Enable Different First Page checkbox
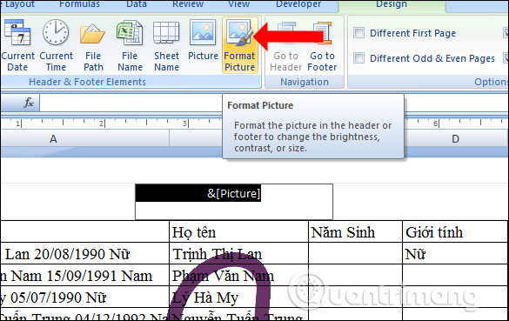This screenshot has width=509, height=321. 358,33
